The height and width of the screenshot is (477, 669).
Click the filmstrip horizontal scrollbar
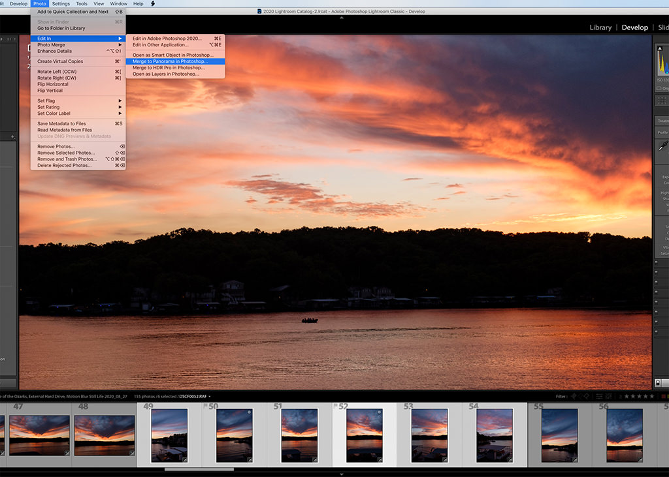[199, 469]
